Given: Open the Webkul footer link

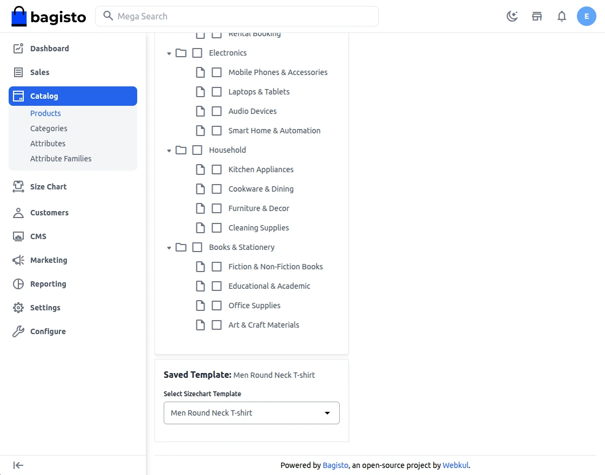Looking at the screenshot, I should click(455, 465).
